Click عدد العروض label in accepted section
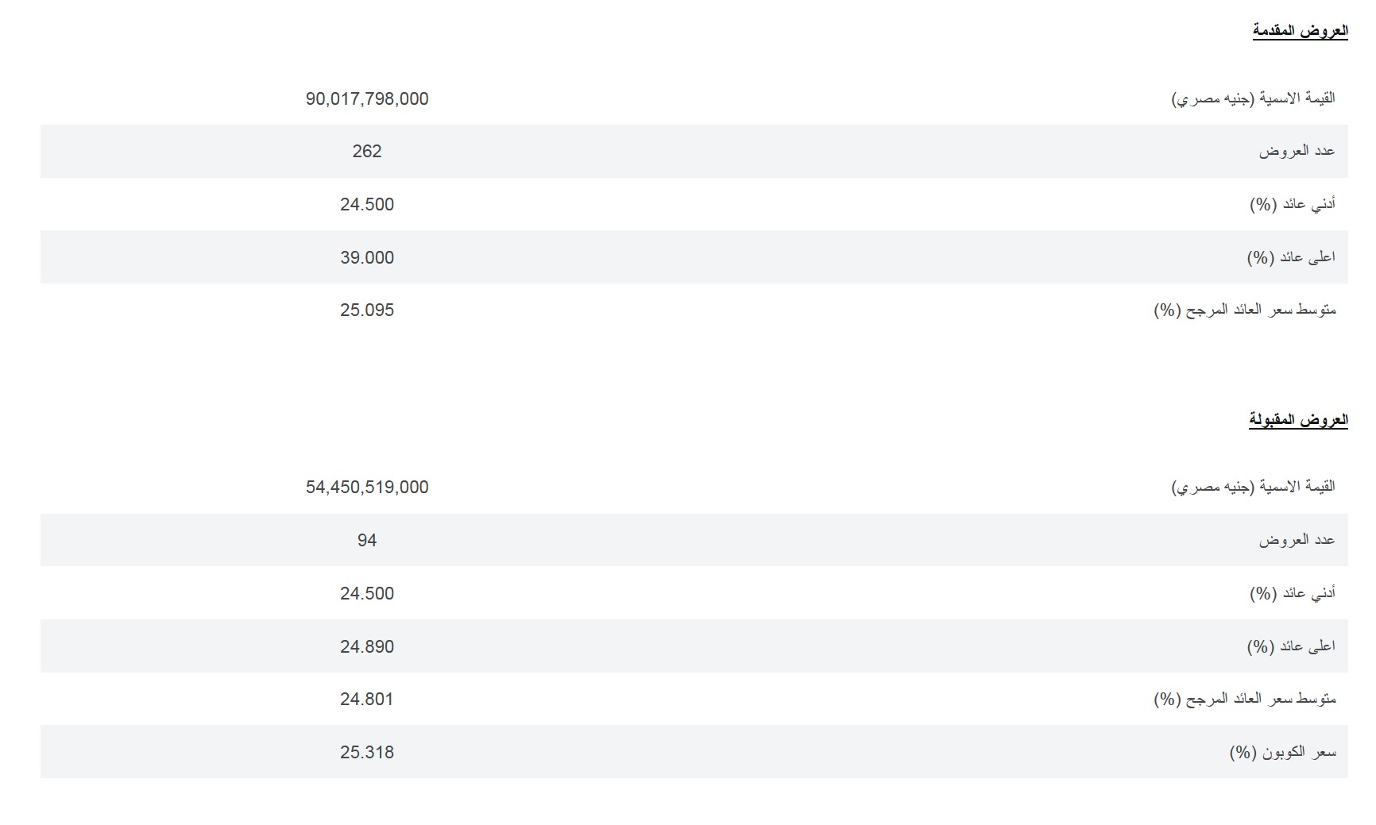Image resolution: width=1376 pixels, height=825 pixels. click(x=1297, y=540)
